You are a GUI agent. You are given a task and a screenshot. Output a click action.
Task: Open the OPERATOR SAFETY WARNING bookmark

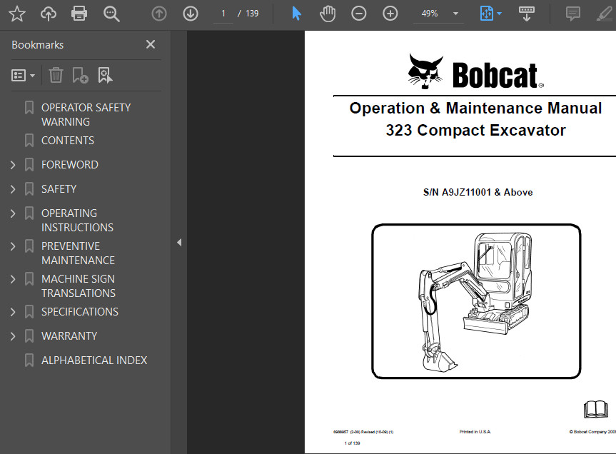tap(86, 115)
